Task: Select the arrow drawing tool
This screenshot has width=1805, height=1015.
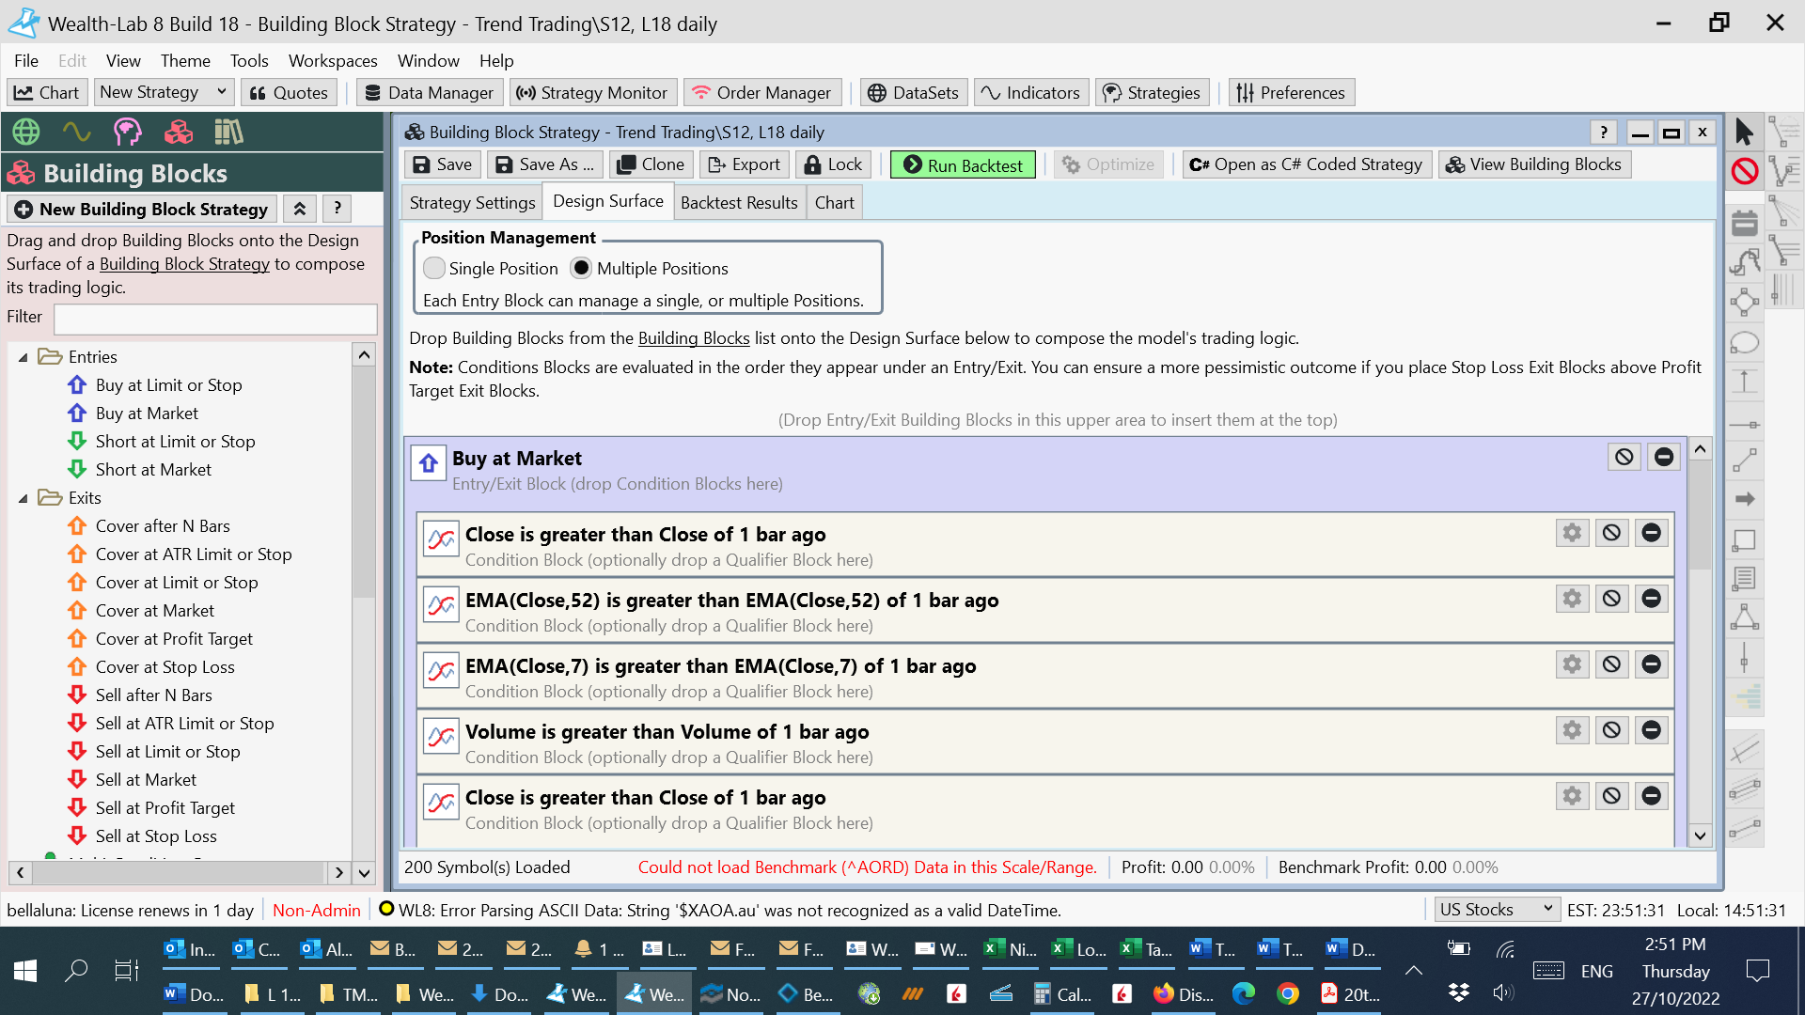Action: tap(1745, 499)
